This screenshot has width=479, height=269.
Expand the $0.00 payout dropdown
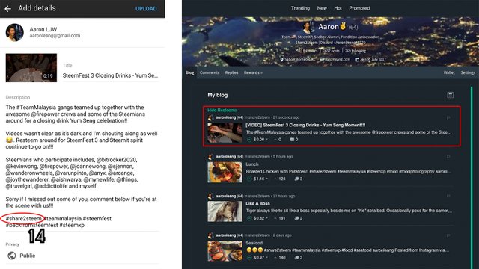point(260,140)
